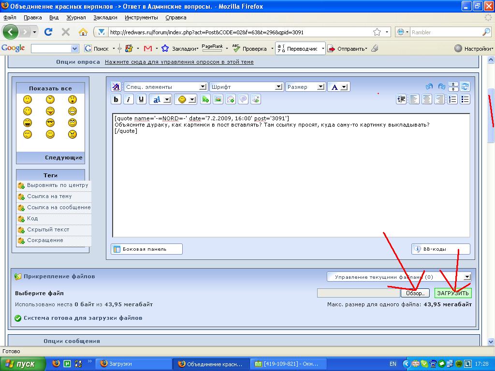Image resolution: width=495 pixels, height=371 pixels.
Task: Switch to Загрузки taskbar window
Action: (134, 364)
